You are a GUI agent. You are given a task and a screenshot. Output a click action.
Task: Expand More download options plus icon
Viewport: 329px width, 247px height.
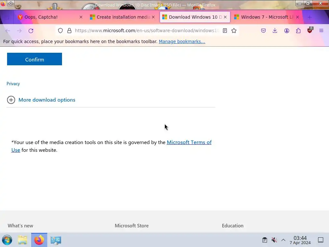(11, 100)
